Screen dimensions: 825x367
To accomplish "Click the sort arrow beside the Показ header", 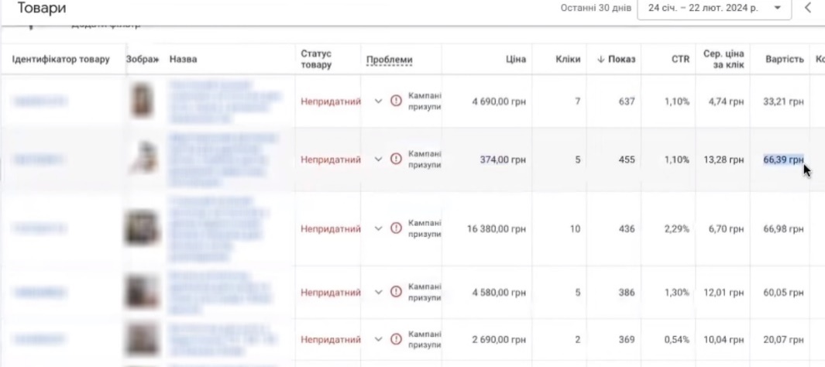I will click(x=601, y=60).
